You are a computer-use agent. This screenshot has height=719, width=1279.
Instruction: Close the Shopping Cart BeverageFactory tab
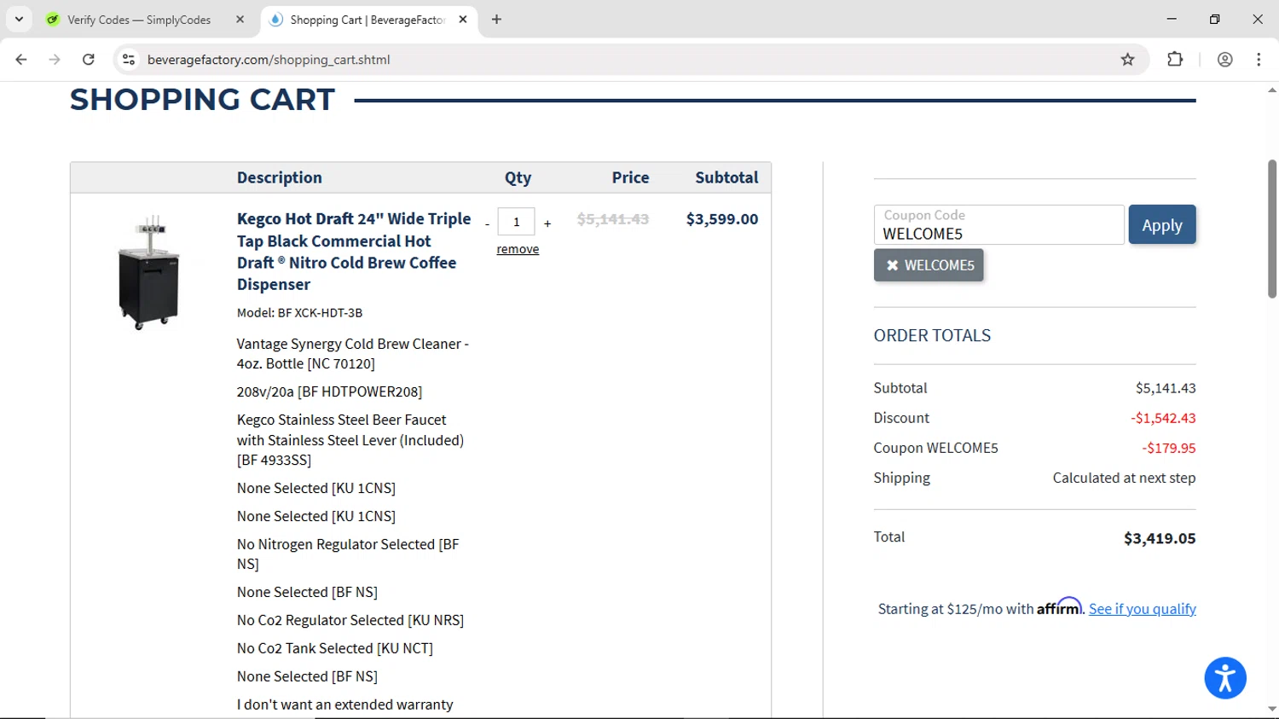click(463, 20)
